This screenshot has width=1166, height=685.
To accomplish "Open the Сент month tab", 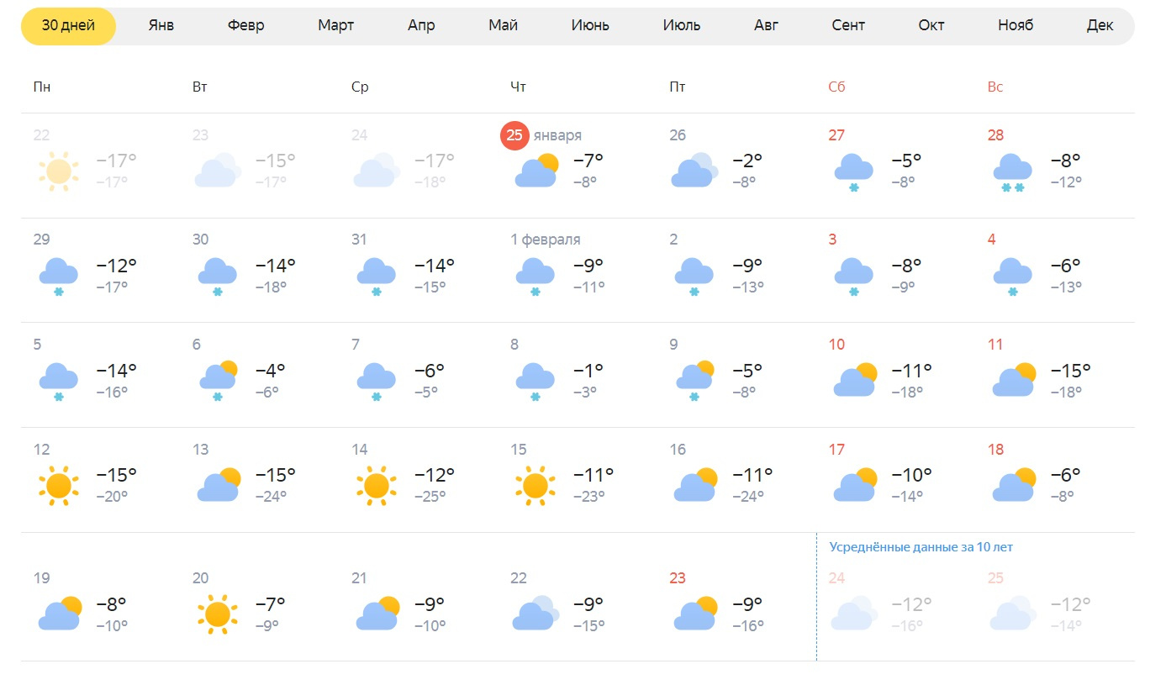I will pos(848,25).
